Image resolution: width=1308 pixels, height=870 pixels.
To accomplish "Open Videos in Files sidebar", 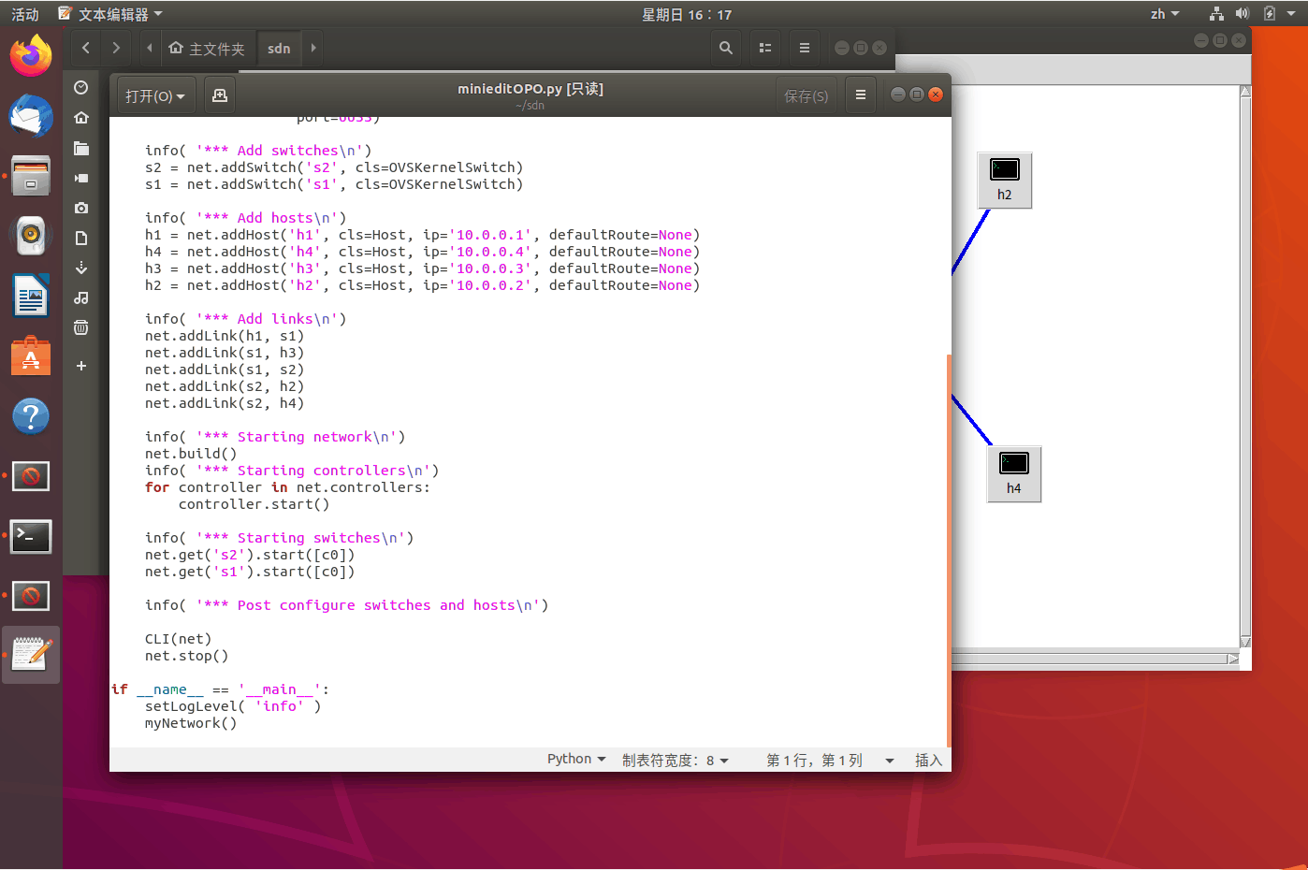I will pos(81,178).
